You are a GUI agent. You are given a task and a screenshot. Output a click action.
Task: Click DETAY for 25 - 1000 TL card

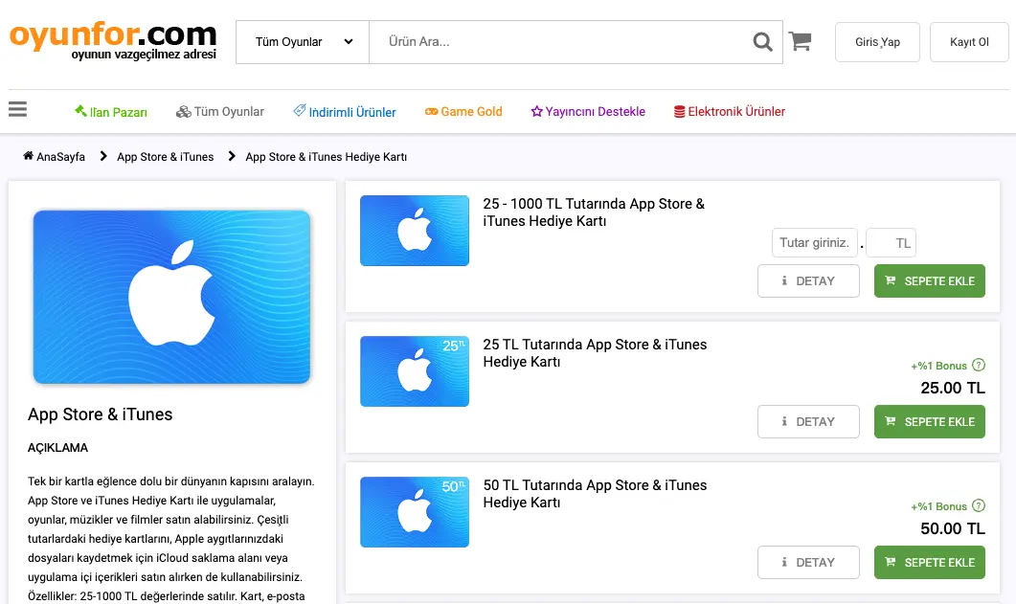(x=808, y=281)
